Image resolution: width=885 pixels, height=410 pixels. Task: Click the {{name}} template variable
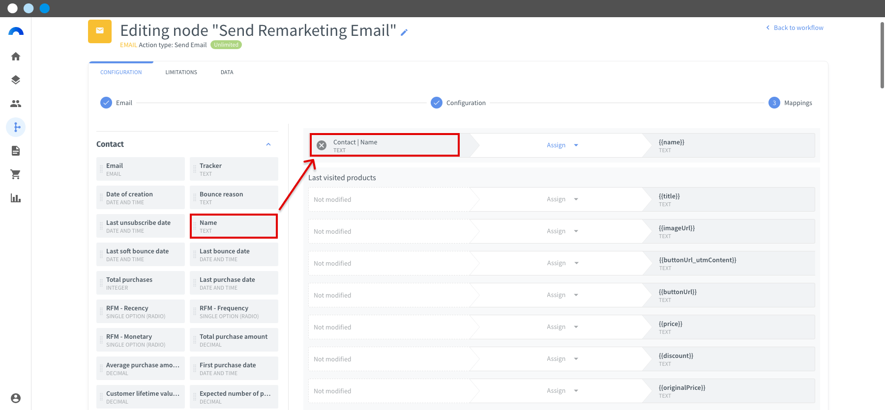click(672, 142)
